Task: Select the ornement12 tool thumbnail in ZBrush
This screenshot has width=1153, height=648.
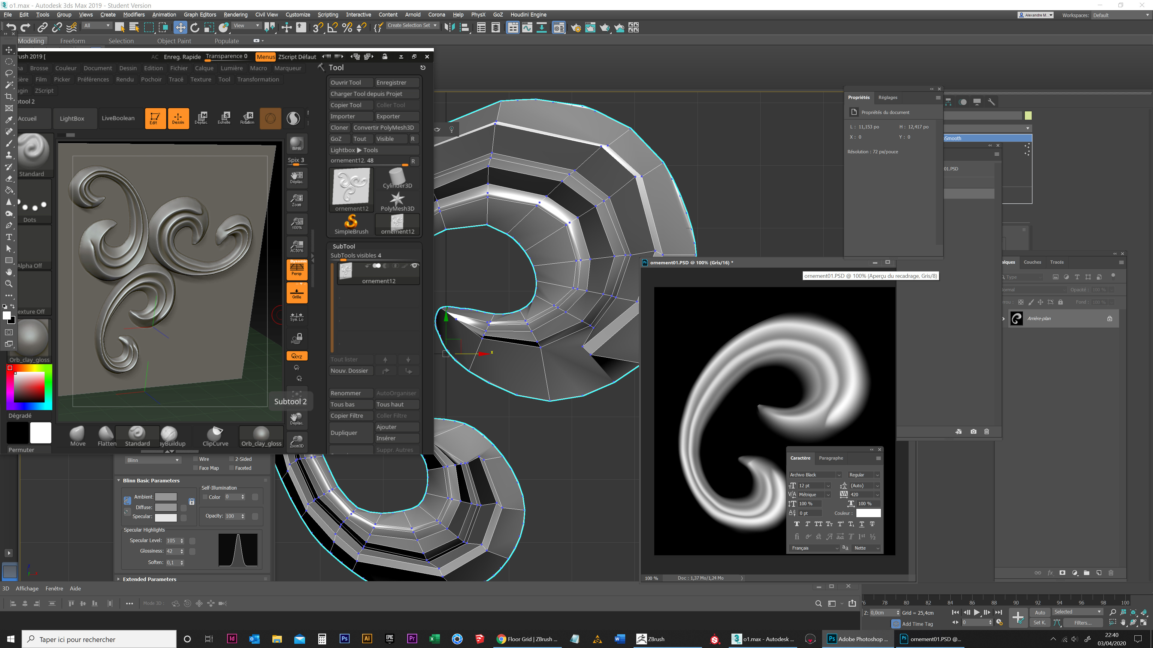Action: tap(351, 190)
